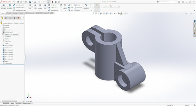Select the Lofted Cut tool
The width and height of the screenshot is (196, 106).
[x=52, y=7]
